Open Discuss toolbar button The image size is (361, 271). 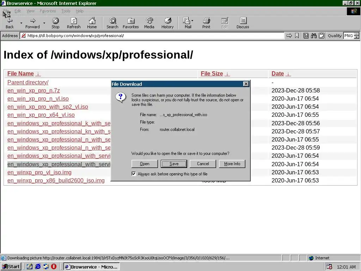click(x=243, y=23)
